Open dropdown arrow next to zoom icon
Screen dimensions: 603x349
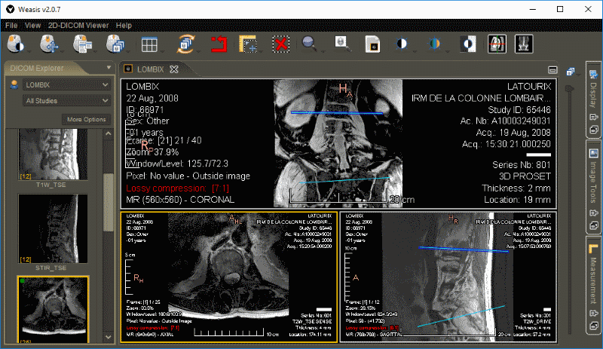[x=323, y=51]
